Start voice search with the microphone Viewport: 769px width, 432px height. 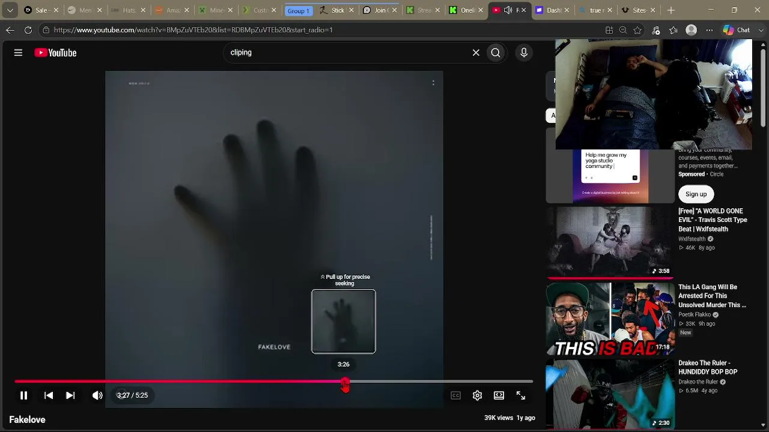coord(524,53)
